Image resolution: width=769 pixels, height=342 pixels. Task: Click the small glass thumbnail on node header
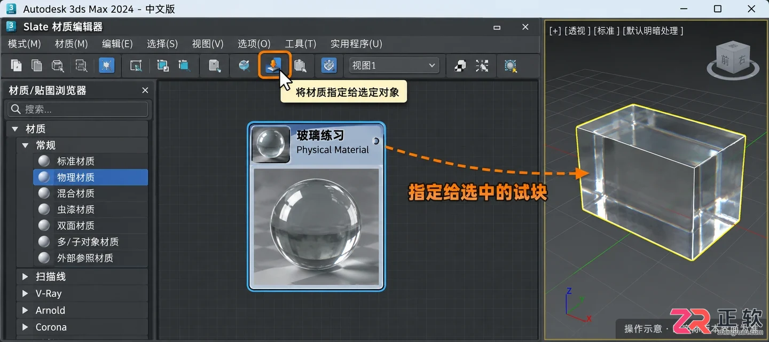tap(271, 144)
